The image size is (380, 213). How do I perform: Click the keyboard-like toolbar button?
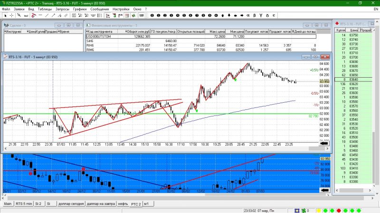(x=142, y=16)
